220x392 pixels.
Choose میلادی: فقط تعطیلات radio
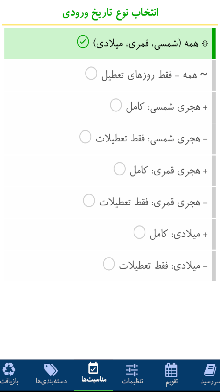pos(109,264)
